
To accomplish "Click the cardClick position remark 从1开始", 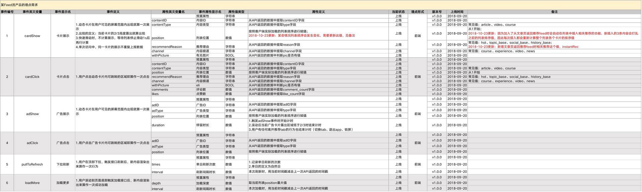I will (554, 72).
